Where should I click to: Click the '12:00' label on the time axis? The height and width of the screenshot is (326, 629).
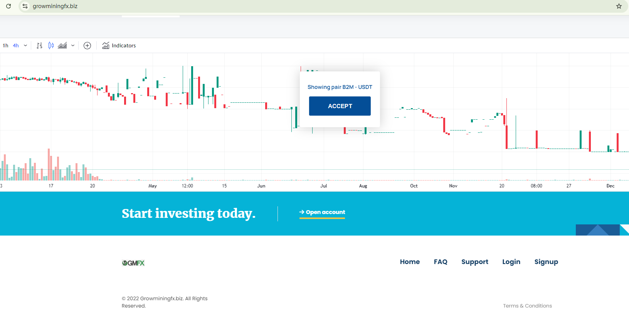187,186
